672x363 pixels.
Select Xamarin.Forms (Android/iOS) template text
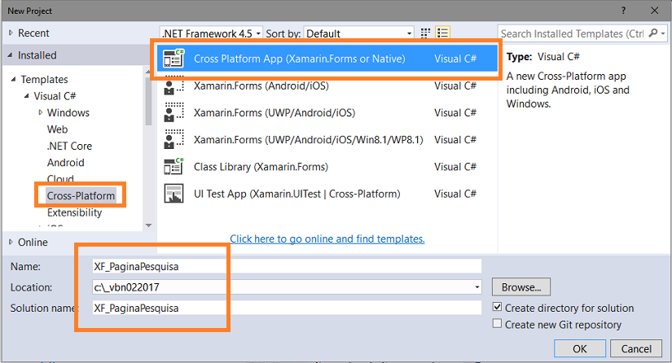point(261,85)
